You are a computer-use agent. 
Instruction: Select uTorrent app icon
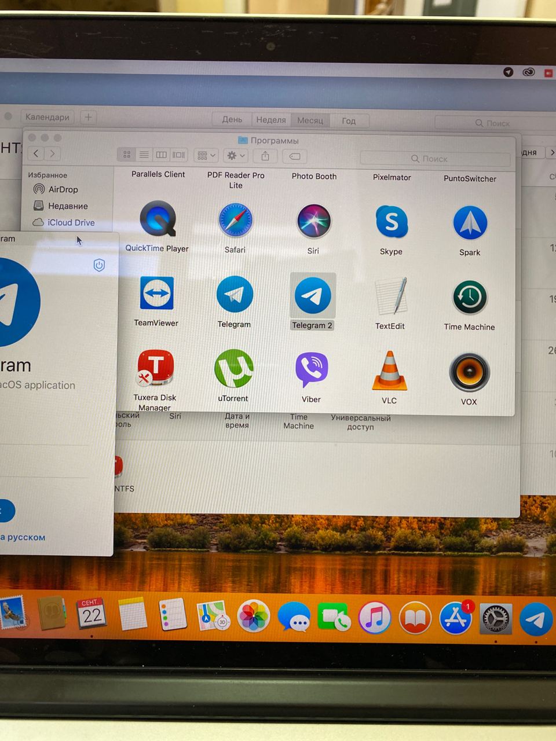click(x=233, y=369)
